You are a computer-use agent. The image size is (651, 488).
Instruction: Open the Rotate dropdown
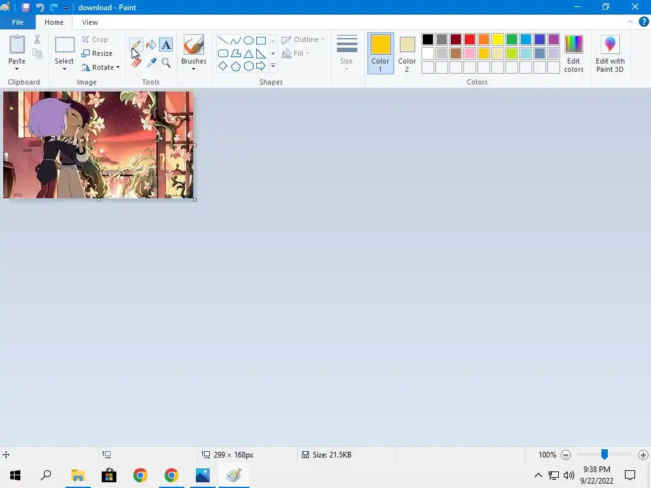point(100,67)
